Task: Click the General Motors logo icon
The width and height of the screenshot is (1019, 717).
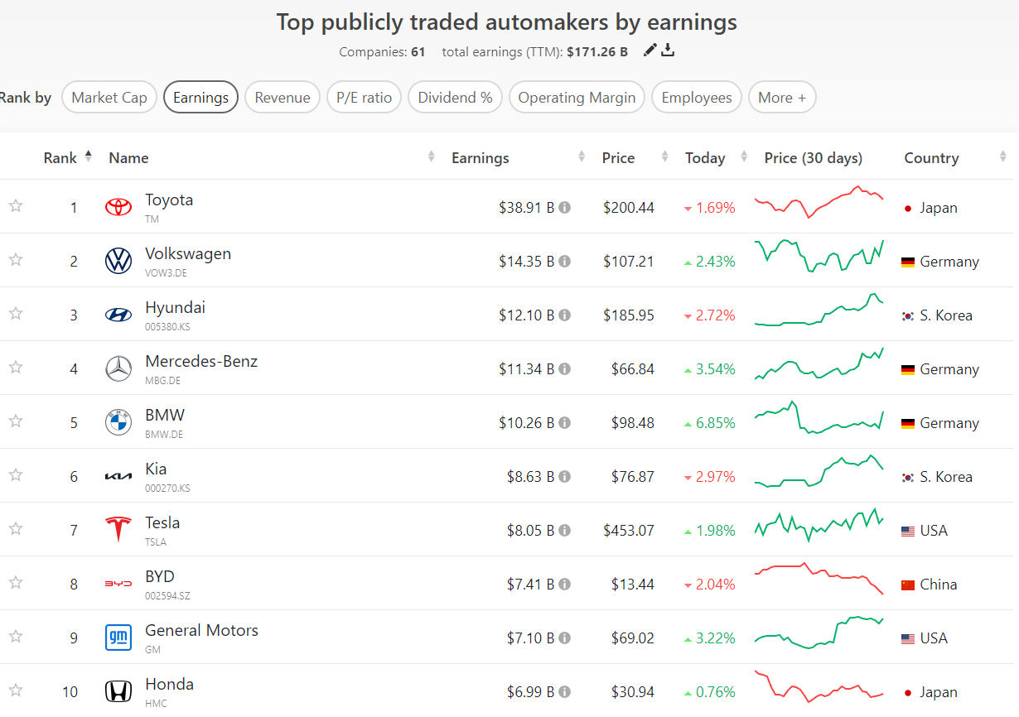Action: click(x=118, y=638)
